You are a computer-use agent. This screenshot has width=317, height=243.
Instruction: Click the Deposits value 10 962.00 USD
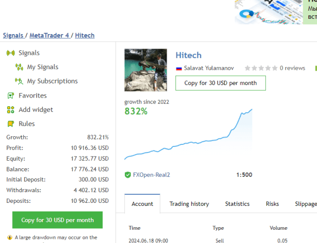(x=90, y=201)
